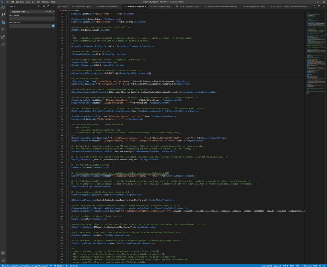Switch to BuildCop.Public.csproj tab
This screenshot has height=267, width=327.
pos(161,7)
